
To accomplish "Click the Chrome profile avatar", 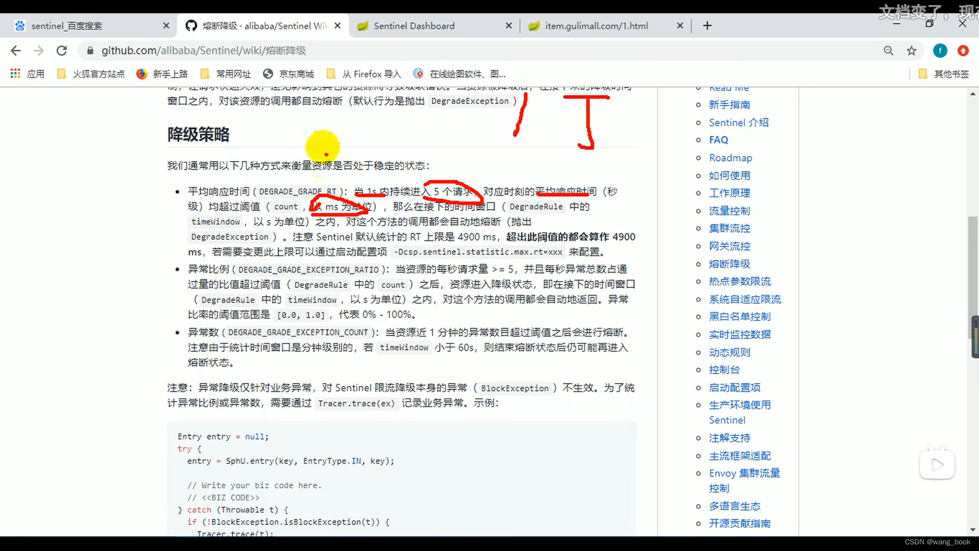I will click(x=940, y=51).
